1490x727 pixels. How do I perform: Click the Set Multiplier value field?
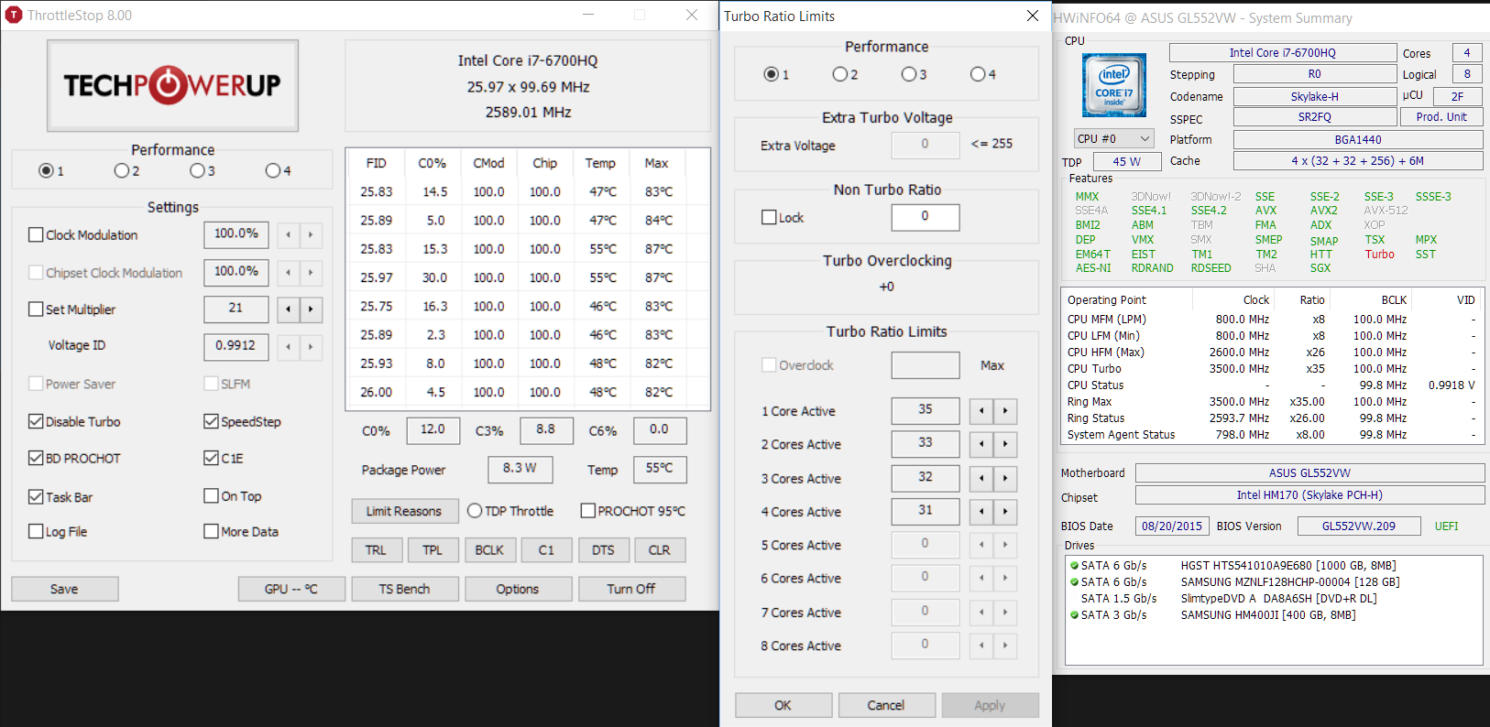(236, 309)
